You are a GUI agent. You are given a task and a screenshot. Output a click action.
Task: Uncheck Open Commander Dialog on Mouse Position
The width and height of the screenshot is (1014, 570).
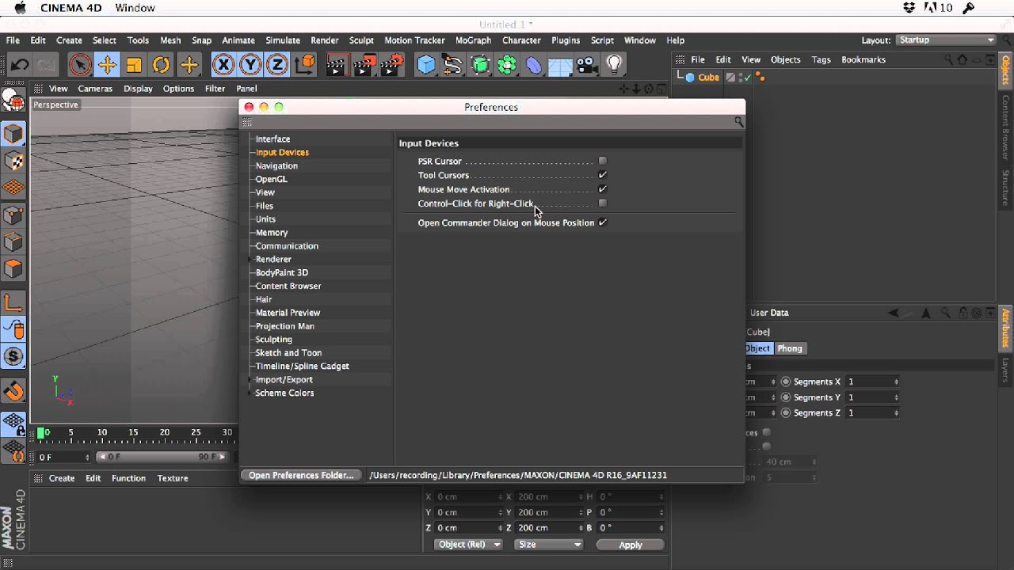click(x=603, y=222)
